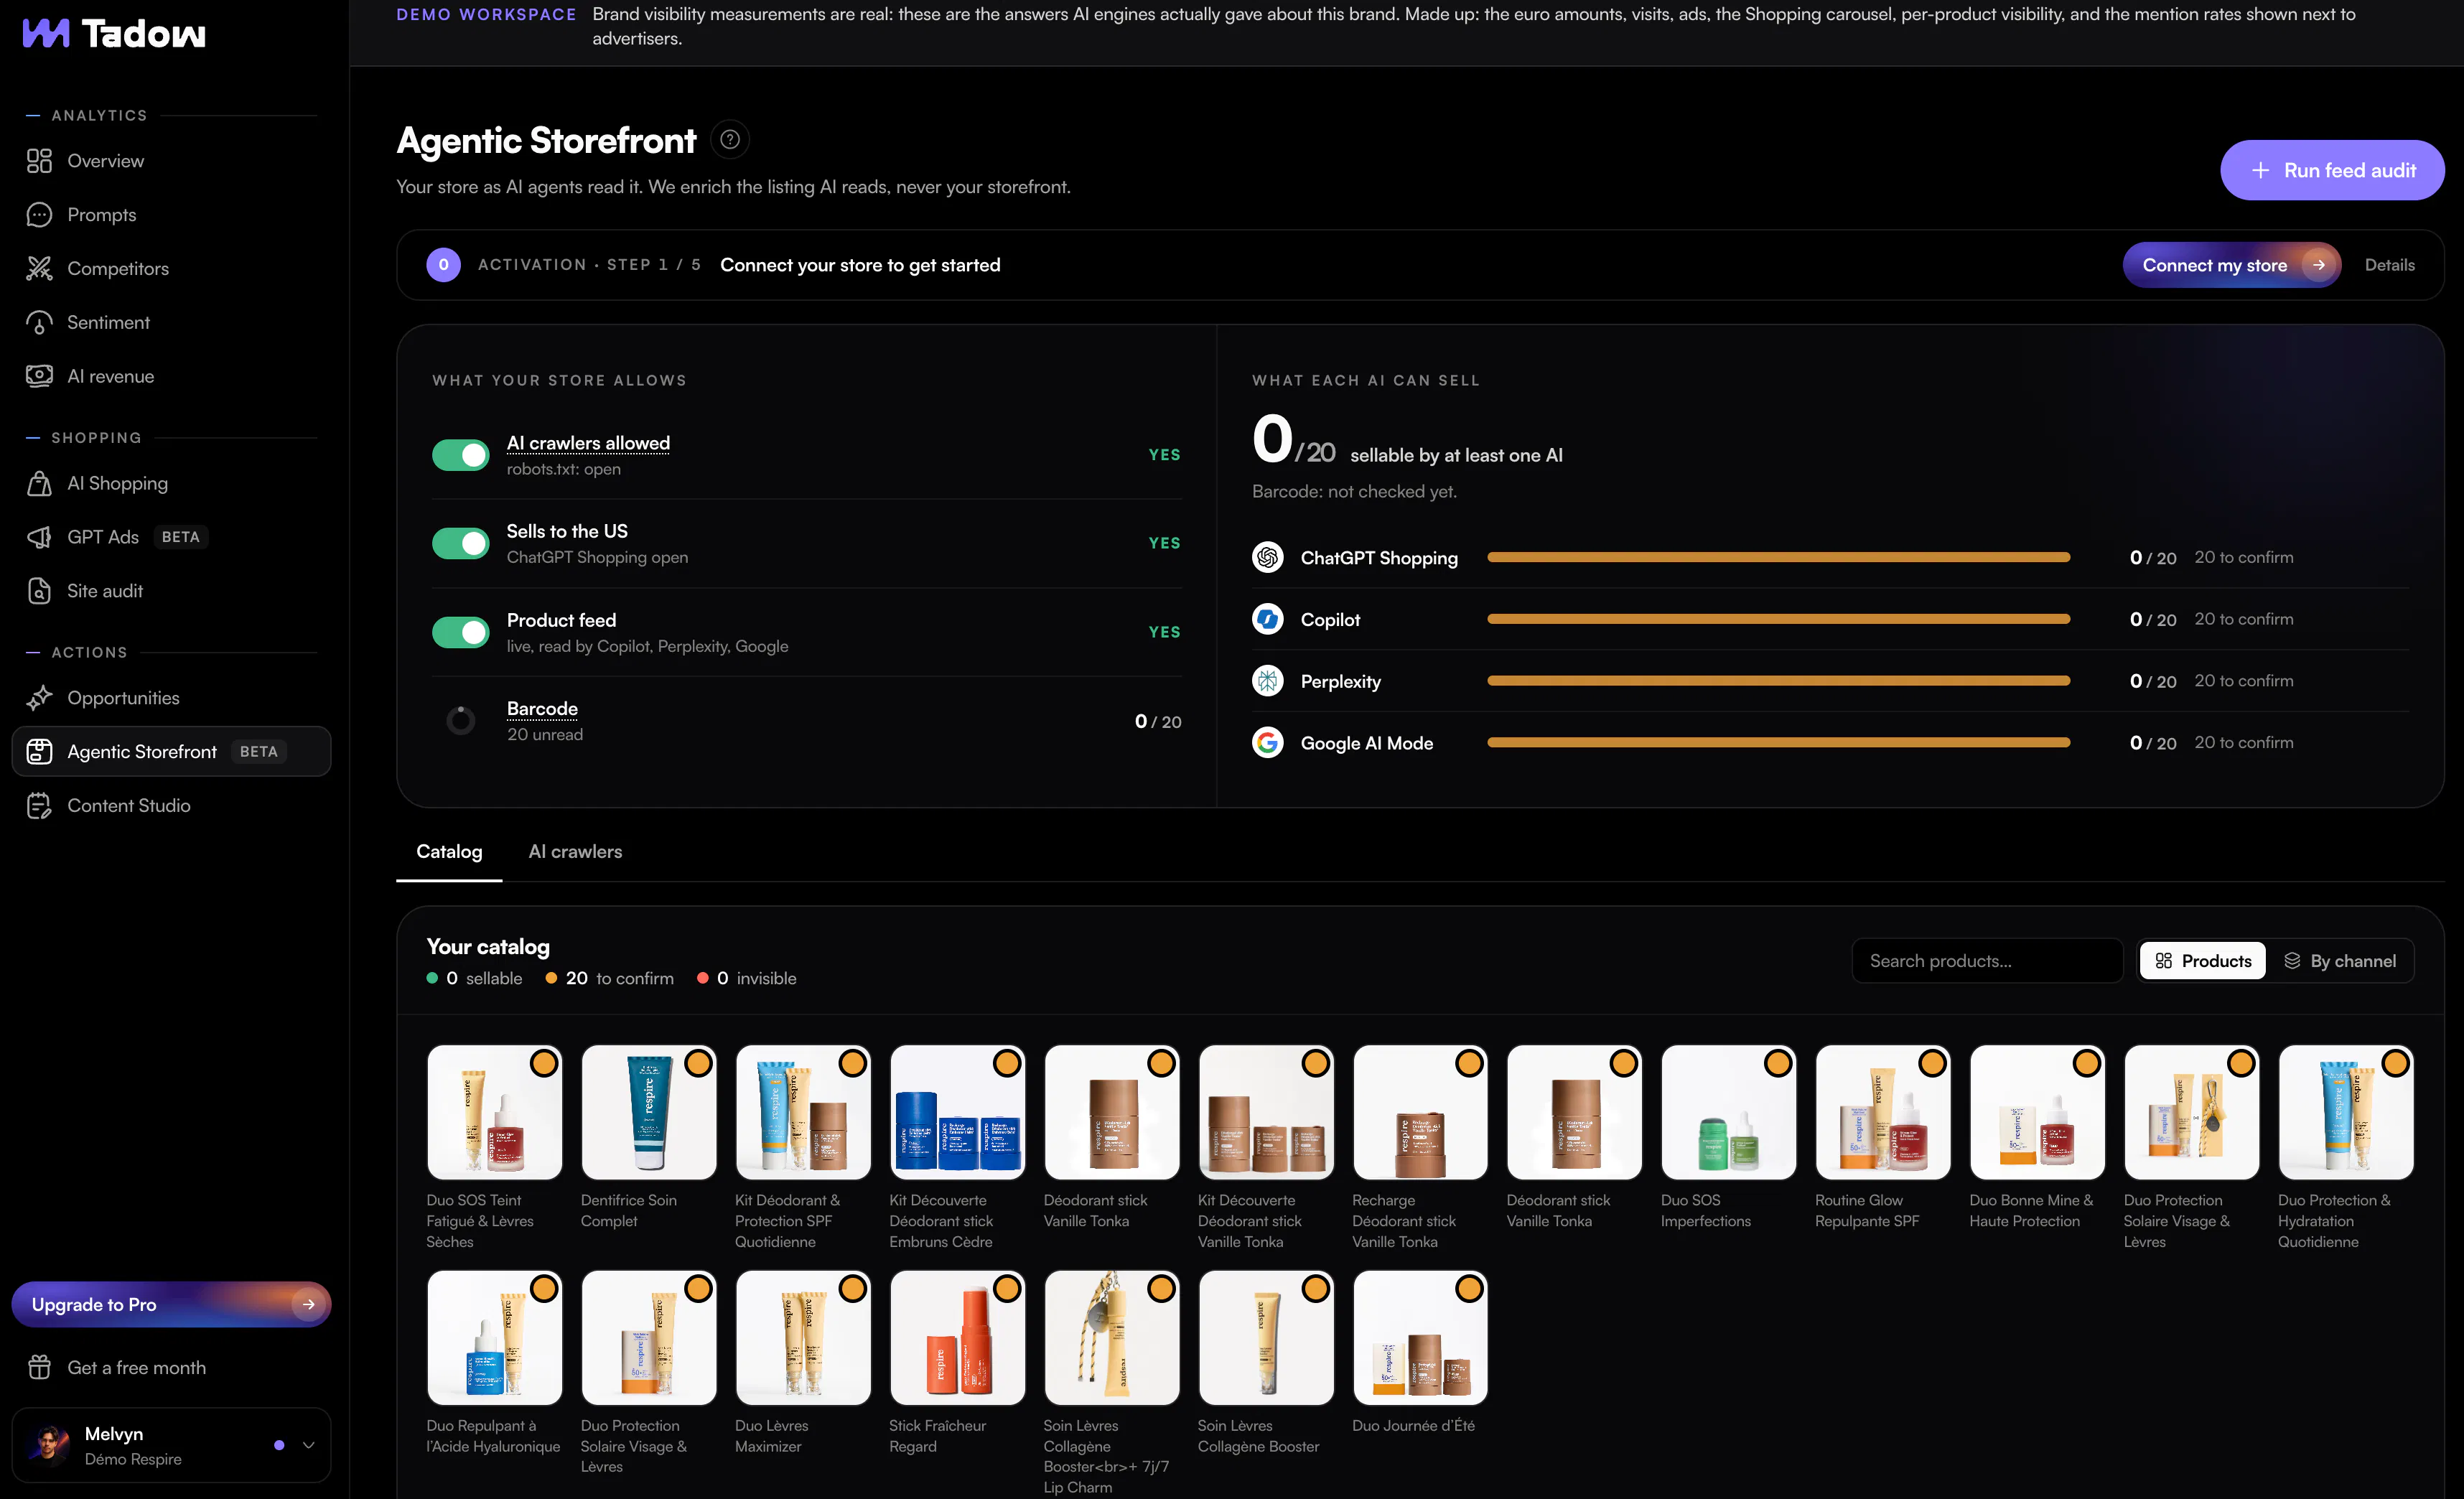Open the AI crawlers allowed link

[588, 443]
